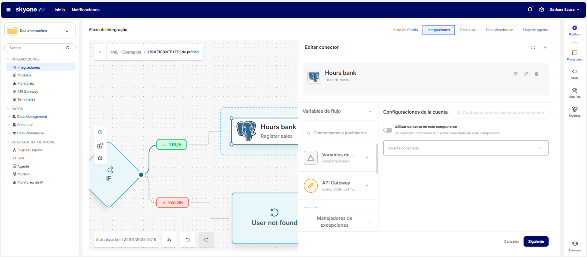Viewport: 587px width, 257px height.
Task: Expand Data Lake tree item
Action: coord(9,125)
